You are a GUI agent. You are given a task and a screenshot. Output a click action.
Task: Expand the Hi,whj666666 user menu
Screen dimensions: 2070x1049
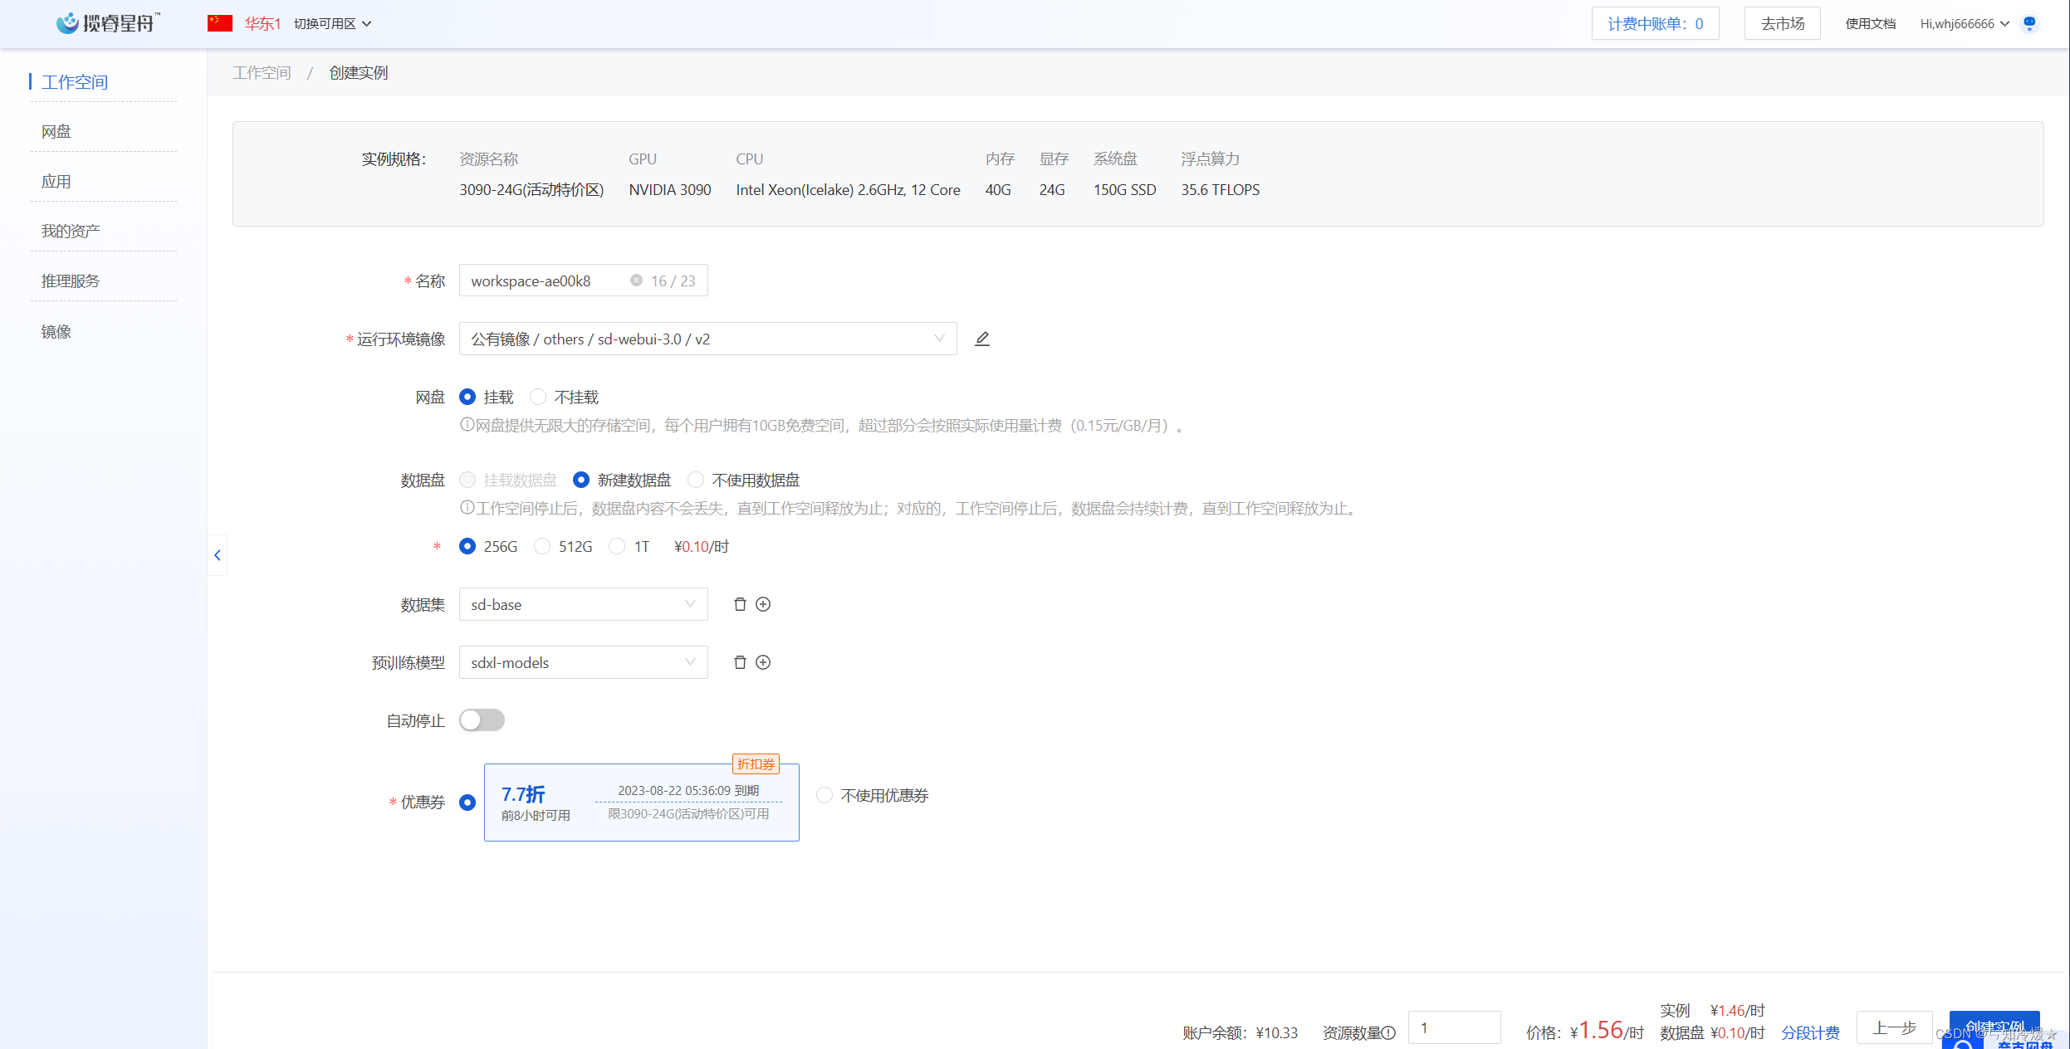tap(1965, 23)
